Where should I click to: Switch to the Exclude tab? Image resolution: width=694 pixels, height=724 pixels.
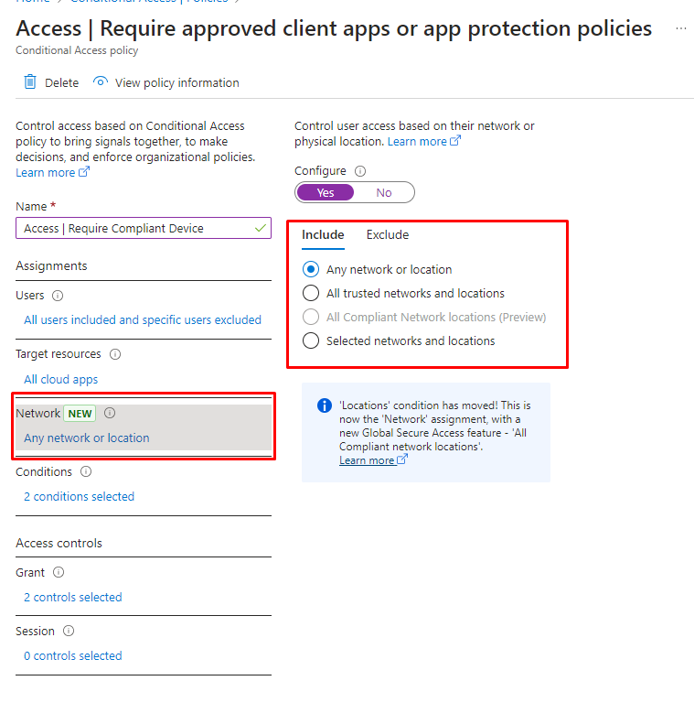[x=388, y=234]
